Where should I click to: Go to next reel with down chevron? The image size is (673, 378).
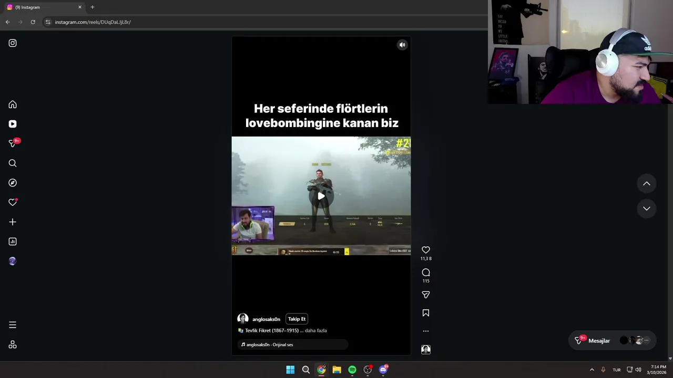point(647,208)
